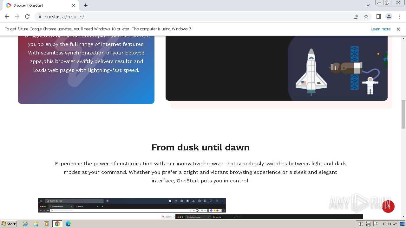Open the volume tray icon
This screenshot has height=228, width=406.
[x=361, y=224]
